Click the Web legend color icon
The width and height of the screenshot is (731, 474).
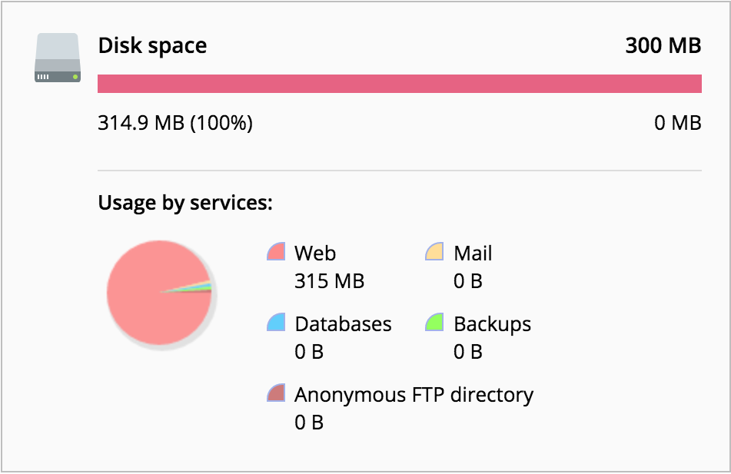(x=276, y=251)
